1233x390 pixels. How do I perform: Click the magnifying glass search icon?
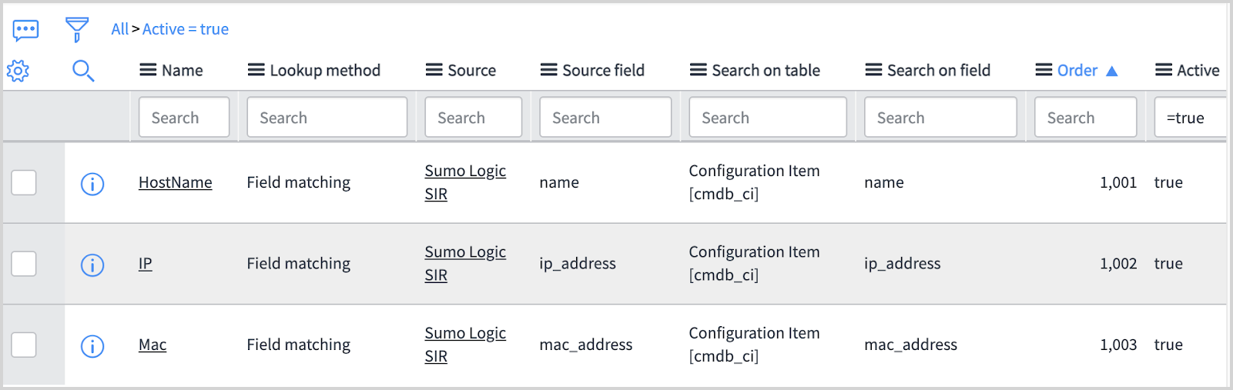83,71
